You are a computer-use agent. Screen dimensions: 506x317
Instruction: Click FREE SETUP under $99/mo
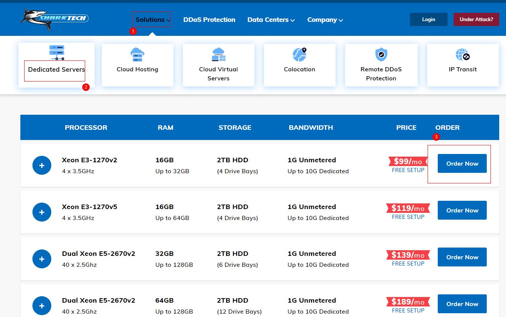pyautogui.click(x=408, y=170)
